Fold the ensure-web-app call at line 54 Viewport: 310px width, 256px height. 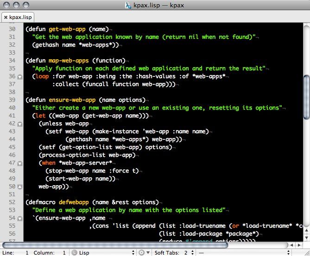pos(19,218)
